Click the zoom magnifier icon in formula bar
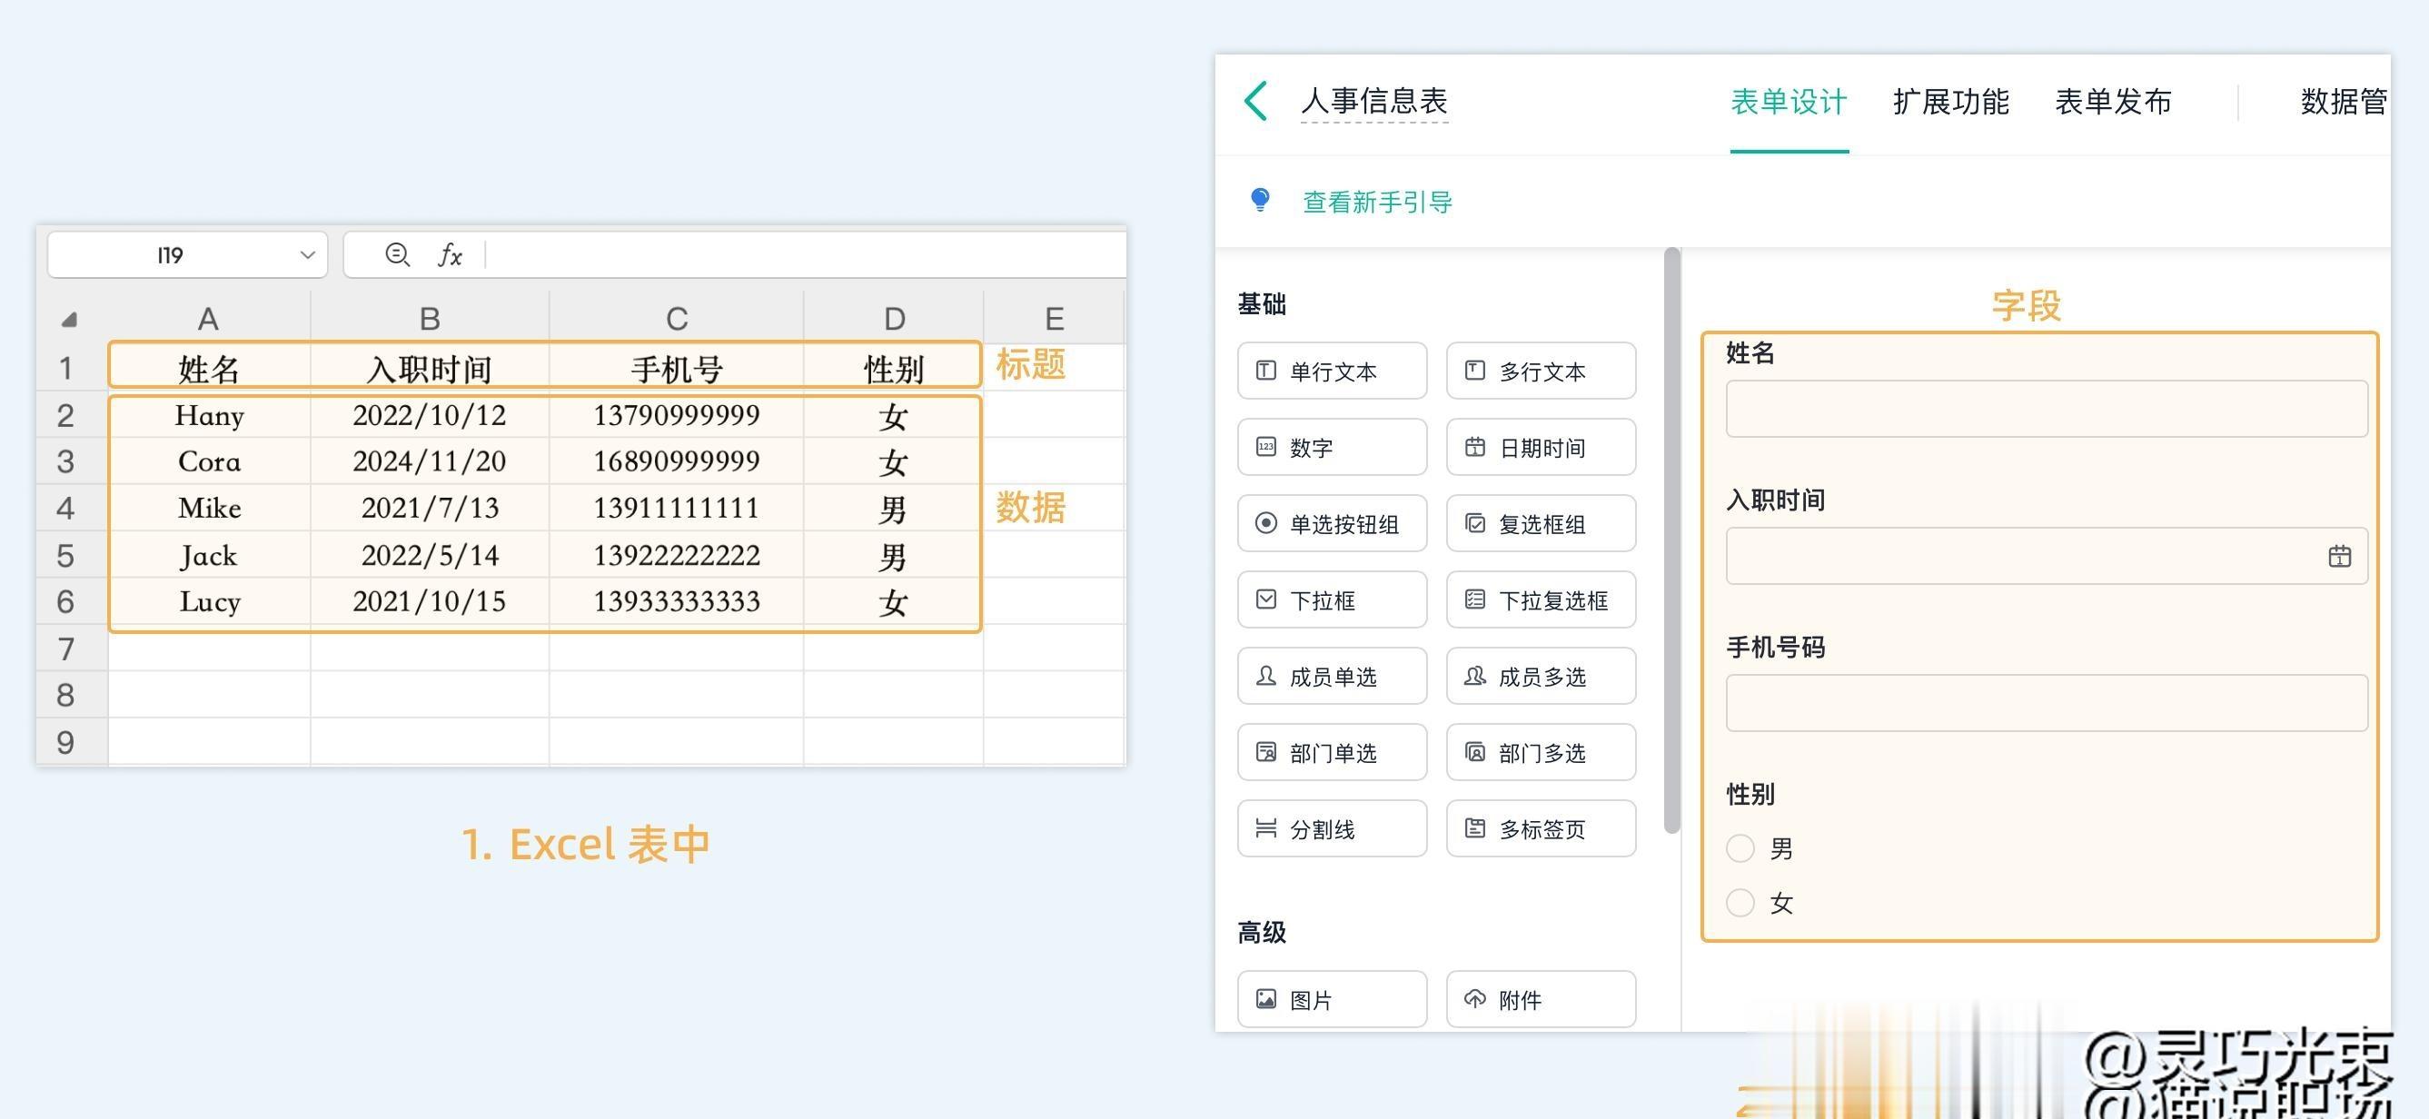 coord(397,254)
